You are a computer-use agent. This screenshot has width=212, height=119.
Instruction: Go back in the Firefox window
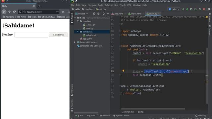[x=4, y=12]
